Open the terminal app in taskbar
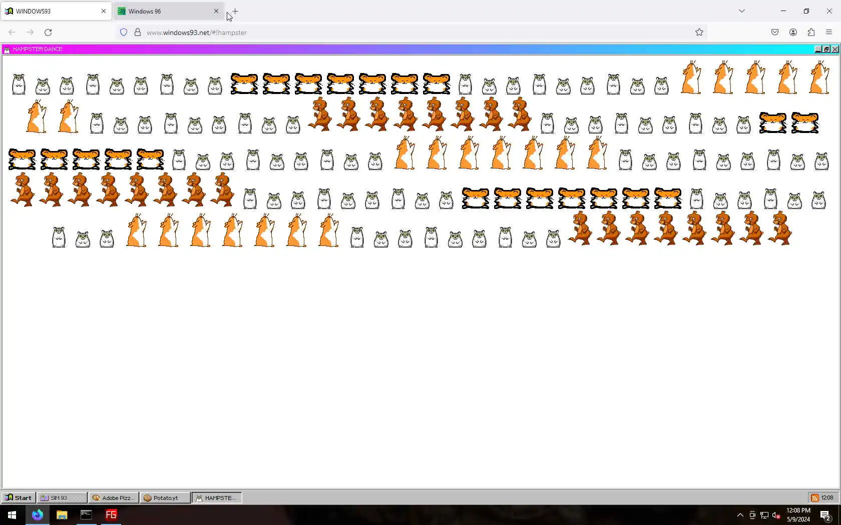This screenshot has height=525, width=841. [86, 514]
